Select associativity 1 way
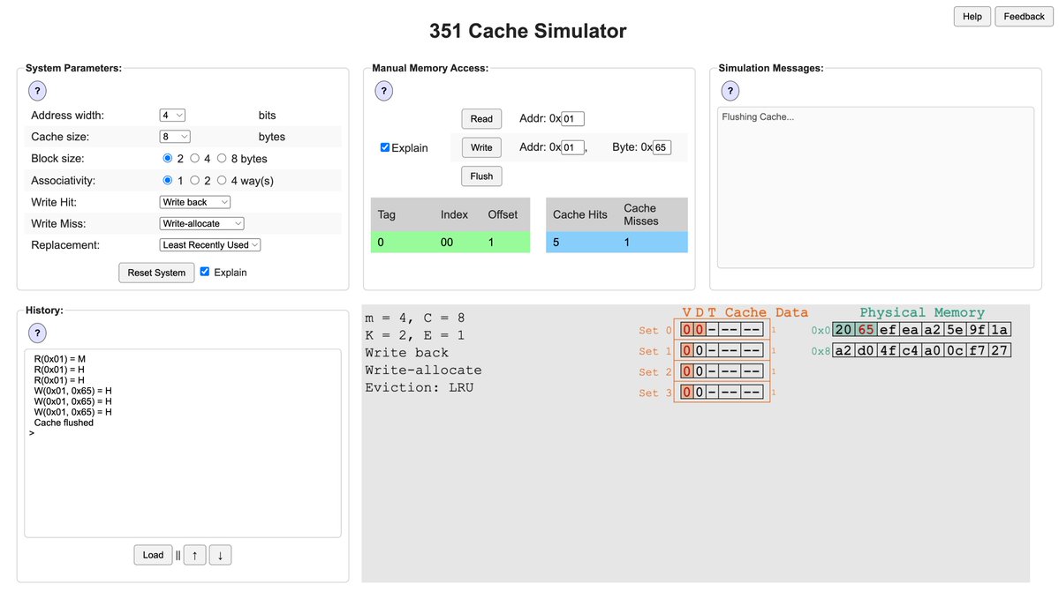This screenshot has width=1059, height=614. 168,180
